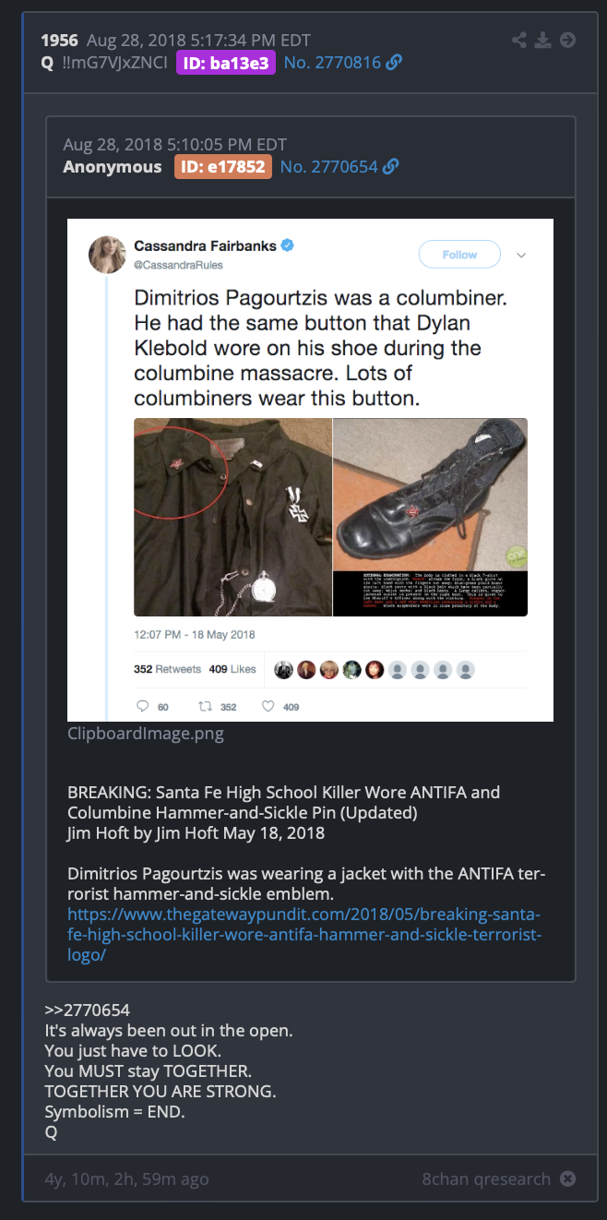The image size is (607, 1220).
Task: Dismiss 8chan qresearch filter with the X icon
Action: [568, 1178]
